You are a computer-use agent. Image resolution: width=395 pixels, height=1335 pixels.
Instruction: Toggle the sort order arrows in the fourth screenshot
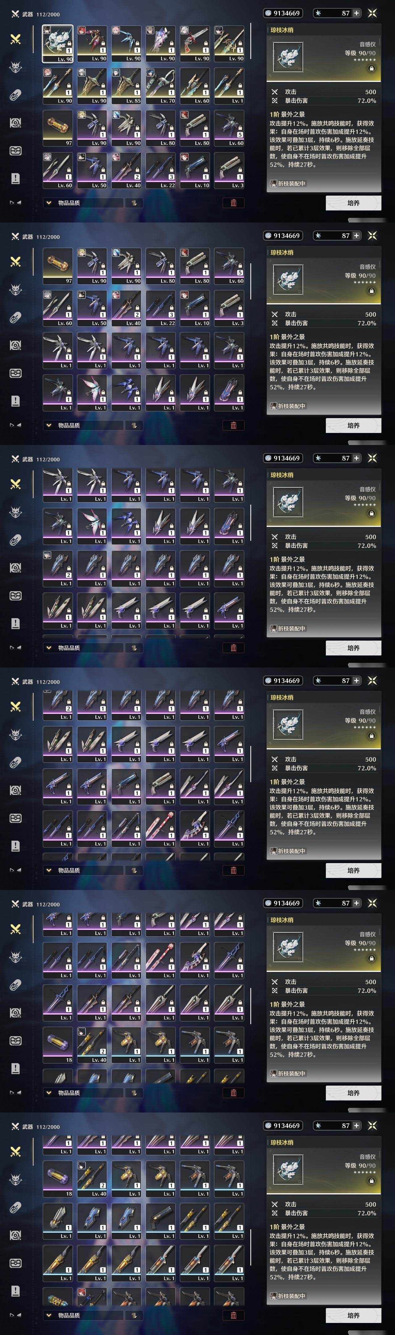134,870
